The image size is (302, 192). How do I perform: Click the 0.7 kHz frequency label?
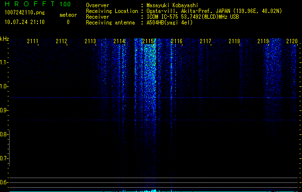[x=4, y=158]
